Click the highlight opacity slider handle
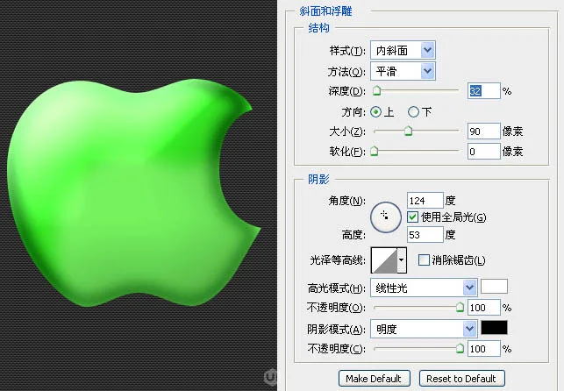This screenshot has height=391, width=564. (460, 307)
